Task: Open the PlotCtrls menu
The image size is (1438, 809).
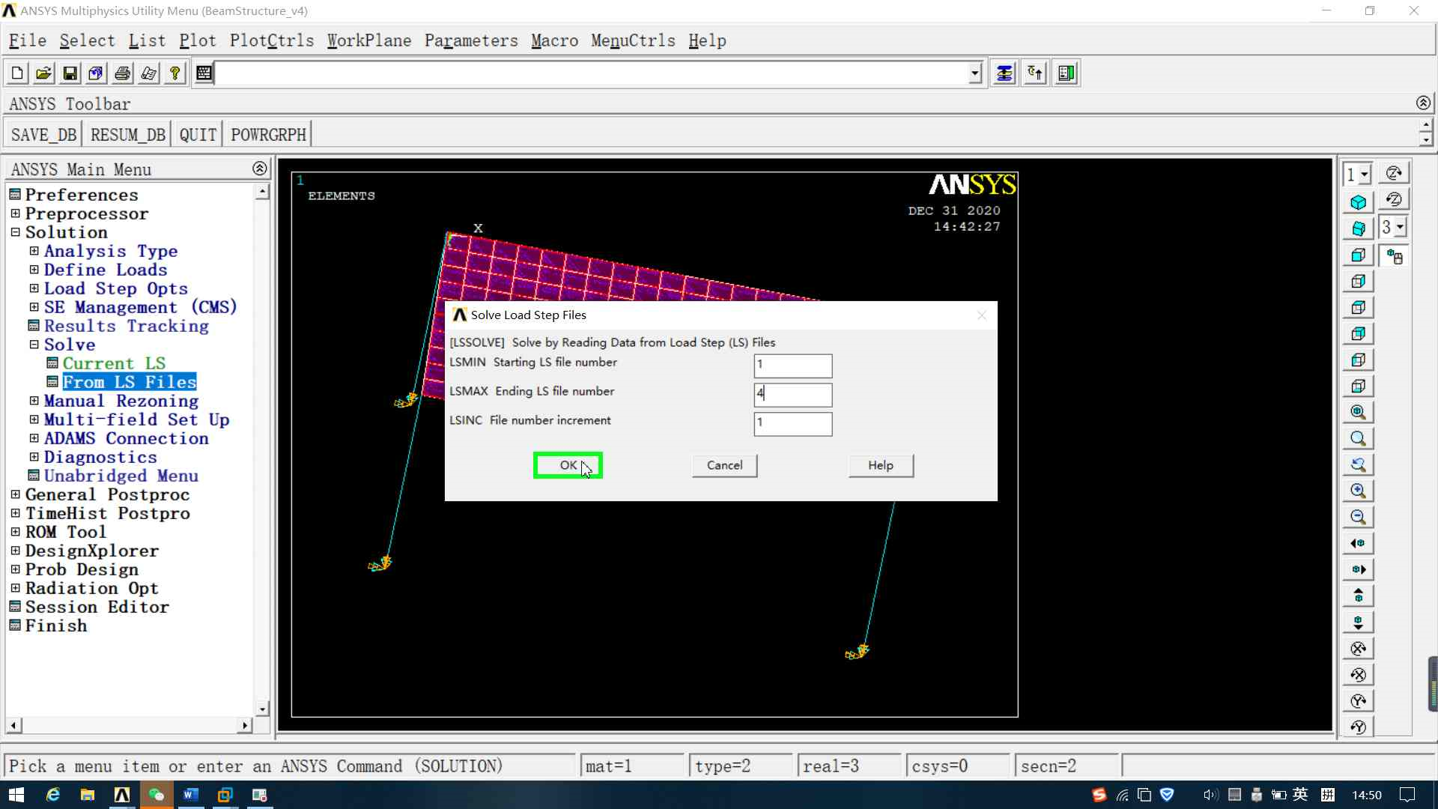Action: [x=271, y=40]
